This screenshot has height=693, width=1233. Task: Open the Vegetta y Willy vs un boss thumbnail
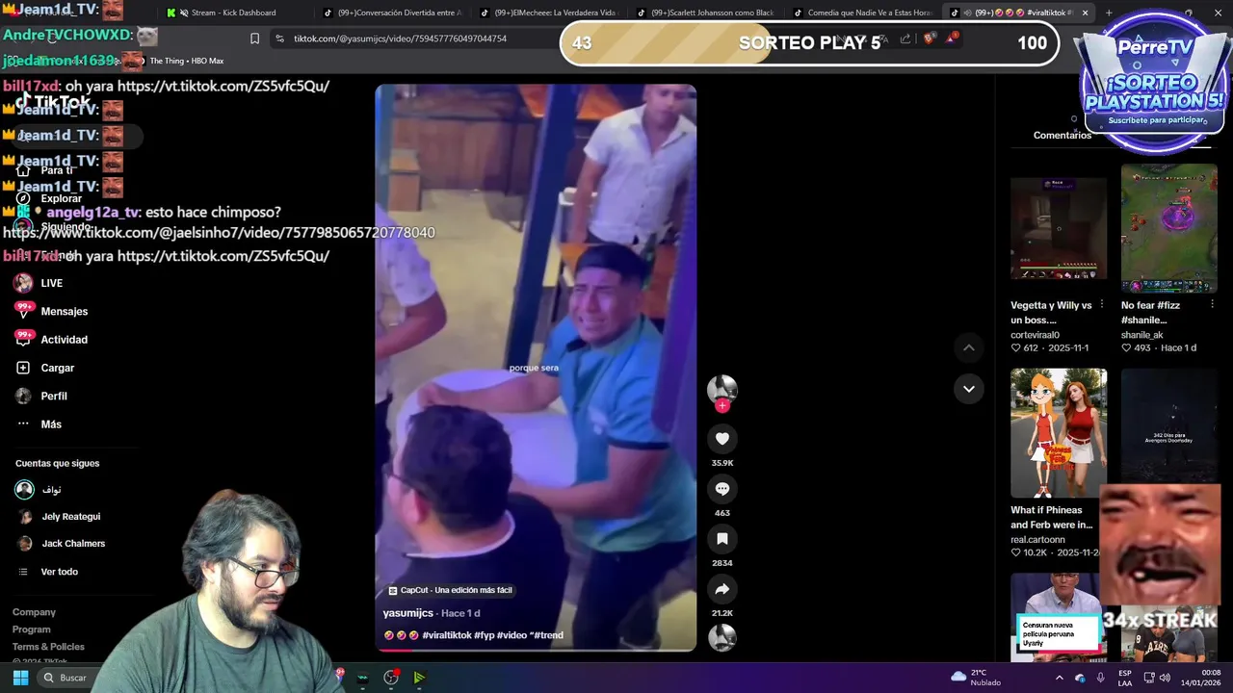1059,228
